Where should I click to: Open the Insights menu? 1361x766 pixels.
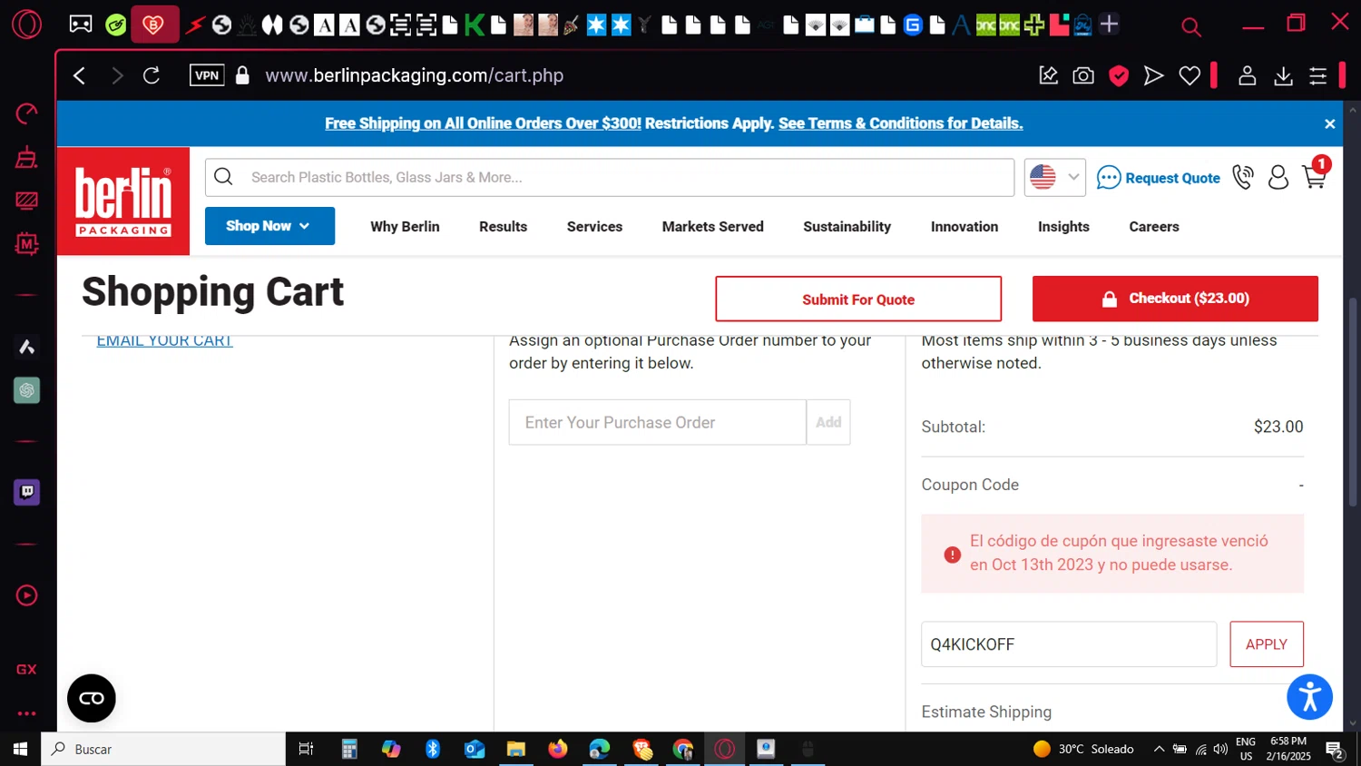[1063, 227]
